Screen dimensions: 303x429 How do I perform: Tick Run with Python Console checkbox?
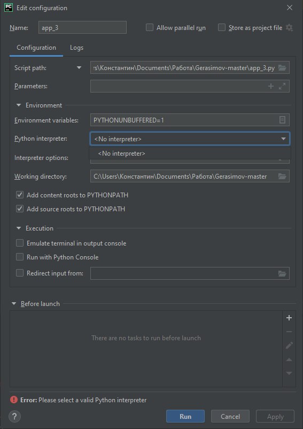click(x=20, y=257)
